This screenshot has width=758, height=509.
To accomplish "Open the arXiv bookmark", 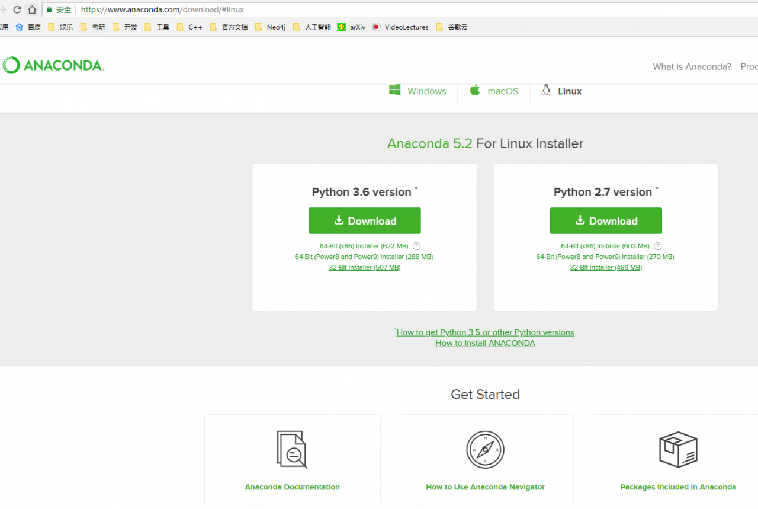I will [x=352, y=27].
